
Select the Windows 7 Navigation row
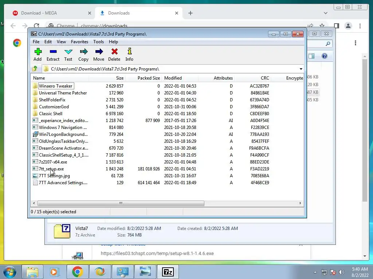[167, 128]
